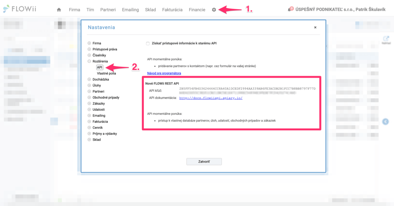Select Firma in settings tree
Image resolution: width=394 pixels, height=206 pixels.
tap(97, 43)
